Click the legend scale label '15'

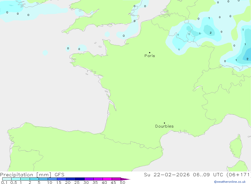(x=59, y=182)
